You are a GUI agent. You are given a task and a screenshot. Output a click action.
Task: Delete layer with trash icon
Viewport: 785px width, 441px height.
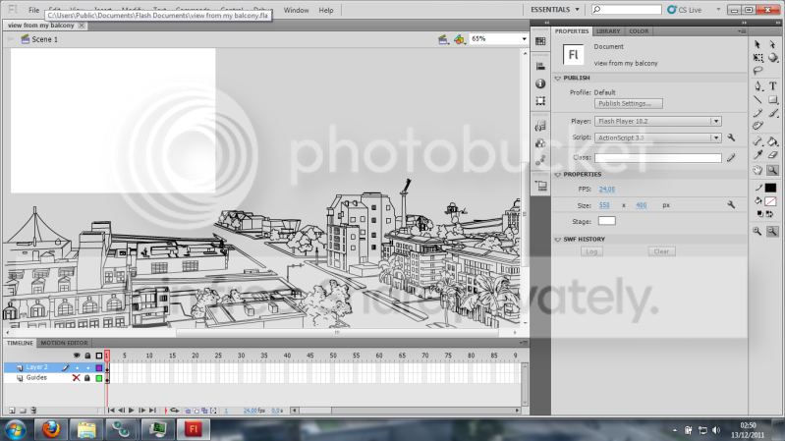33,411
